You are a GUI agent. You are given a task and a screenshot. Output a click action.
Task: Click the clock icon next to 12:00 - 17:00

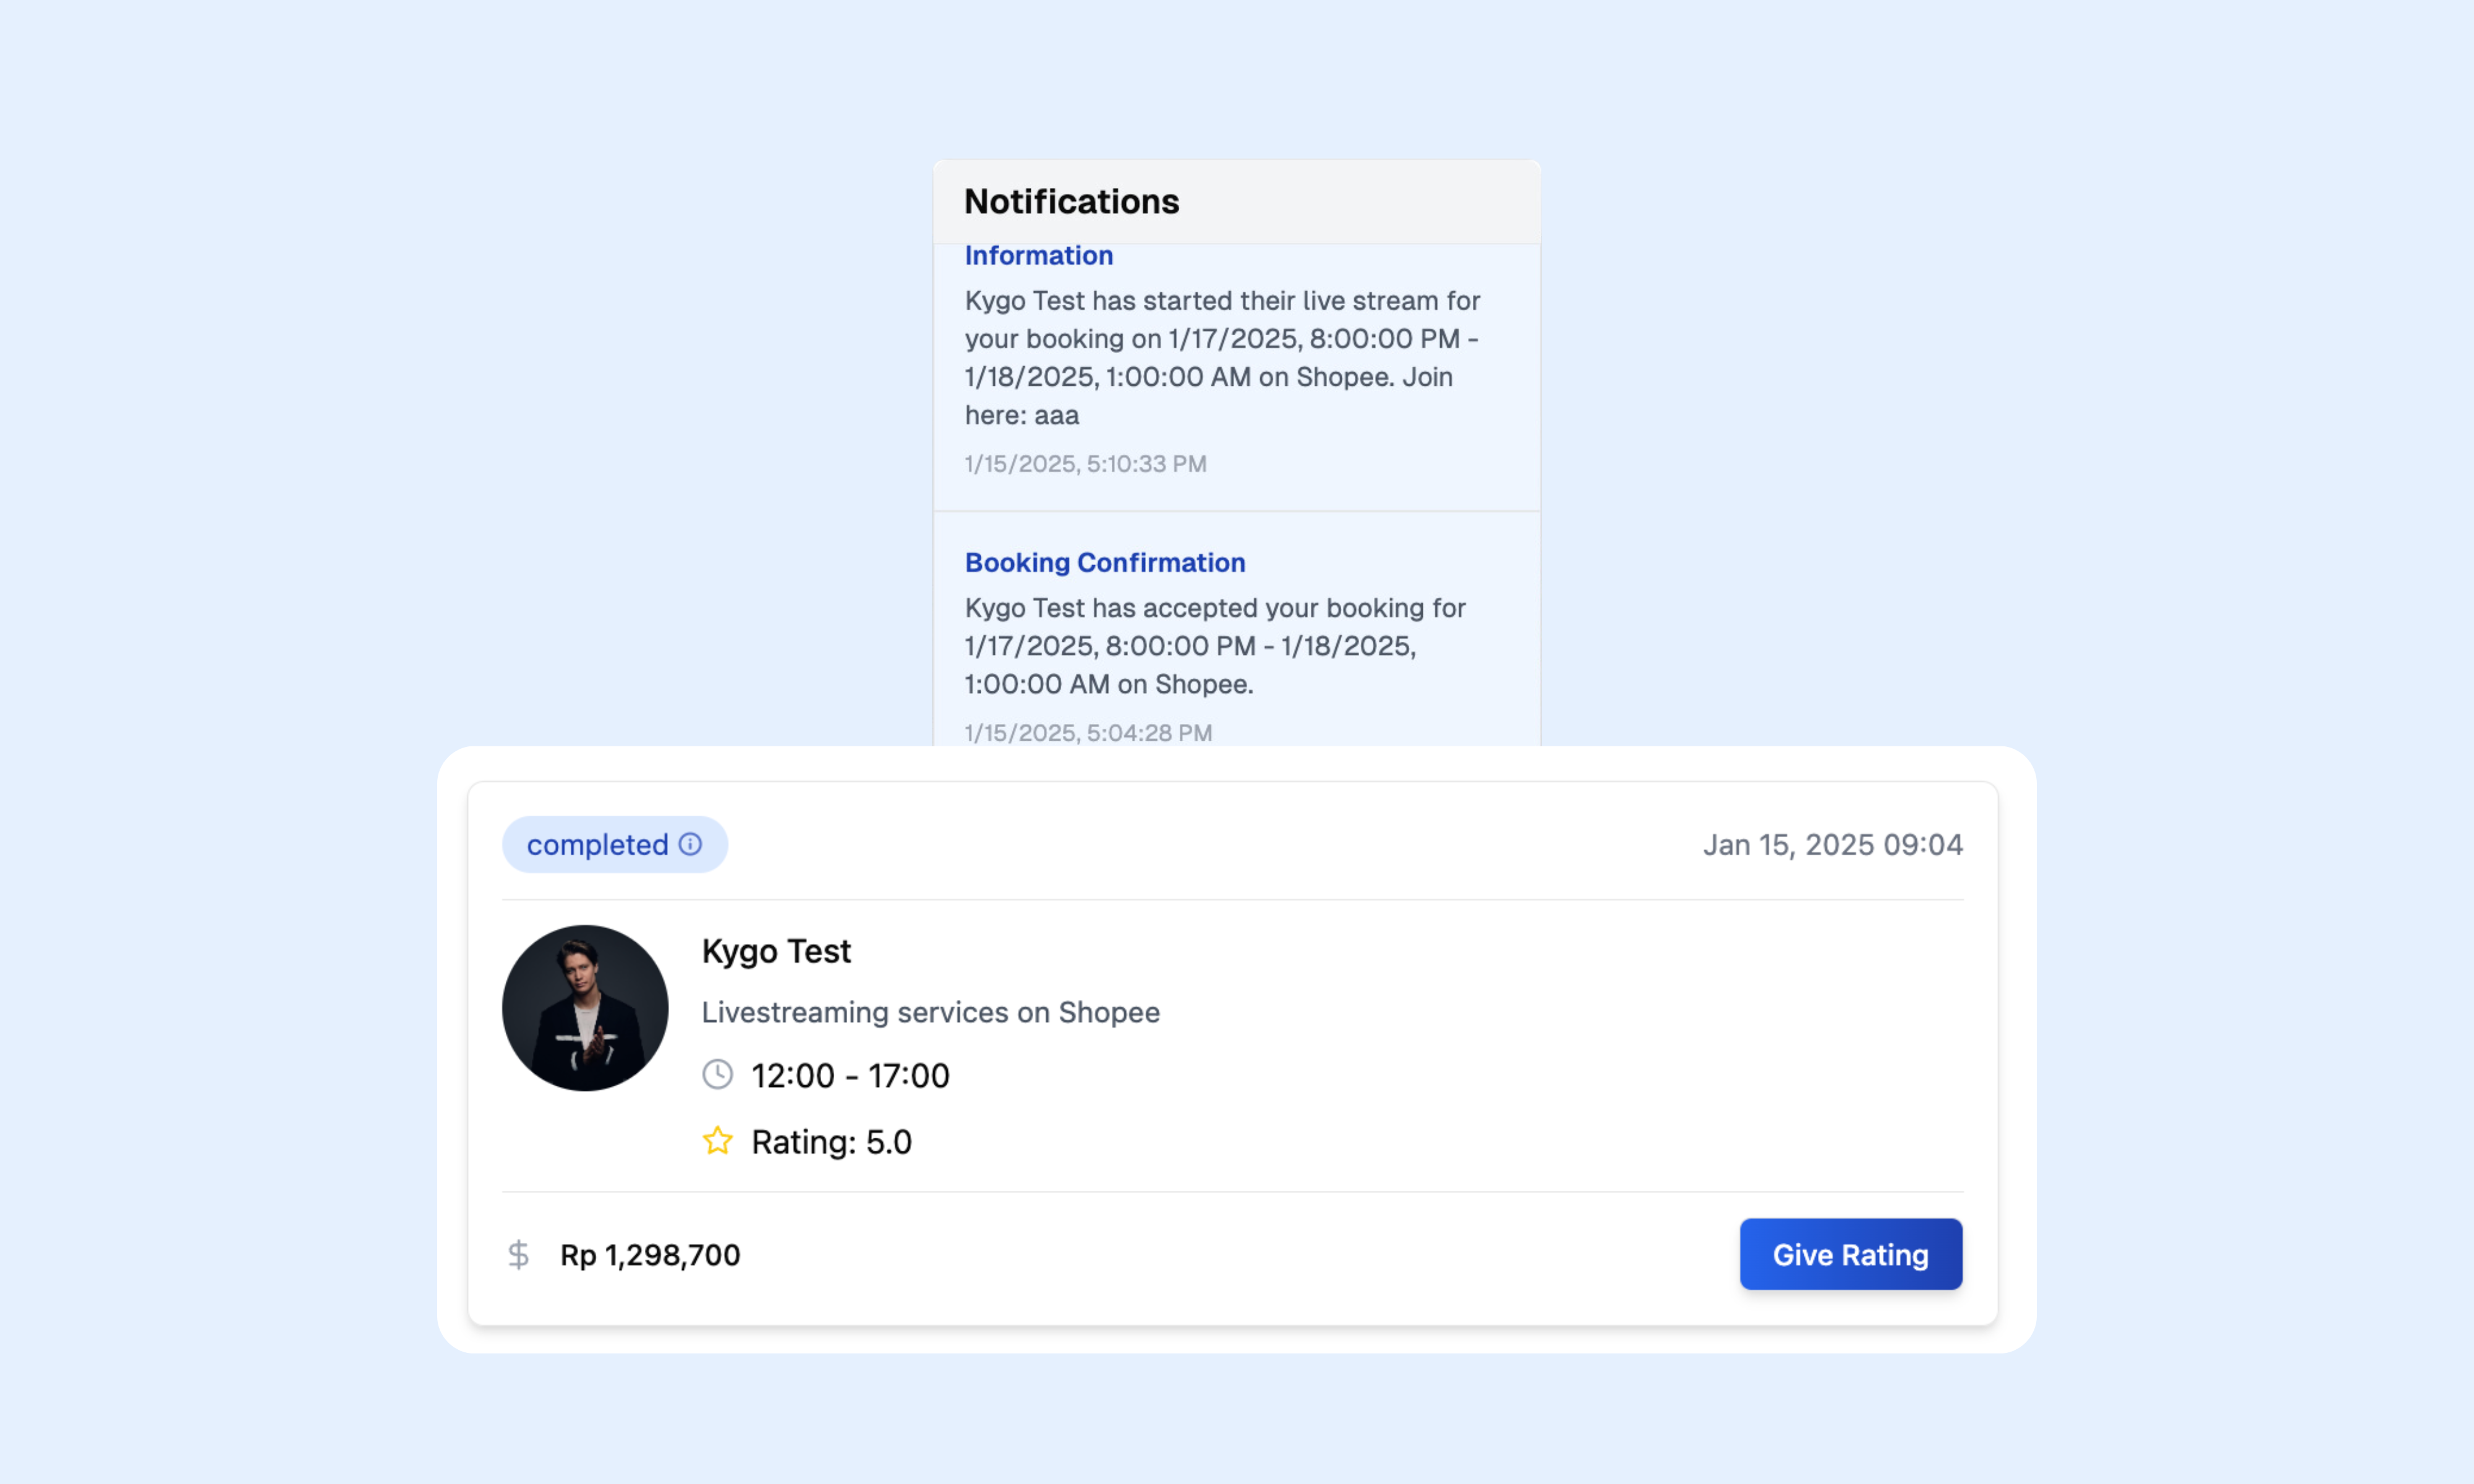[717, 1075]
